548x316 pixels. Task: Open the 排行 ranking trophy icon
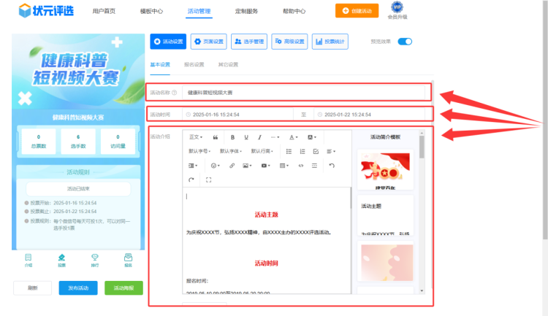click(94, 260)
